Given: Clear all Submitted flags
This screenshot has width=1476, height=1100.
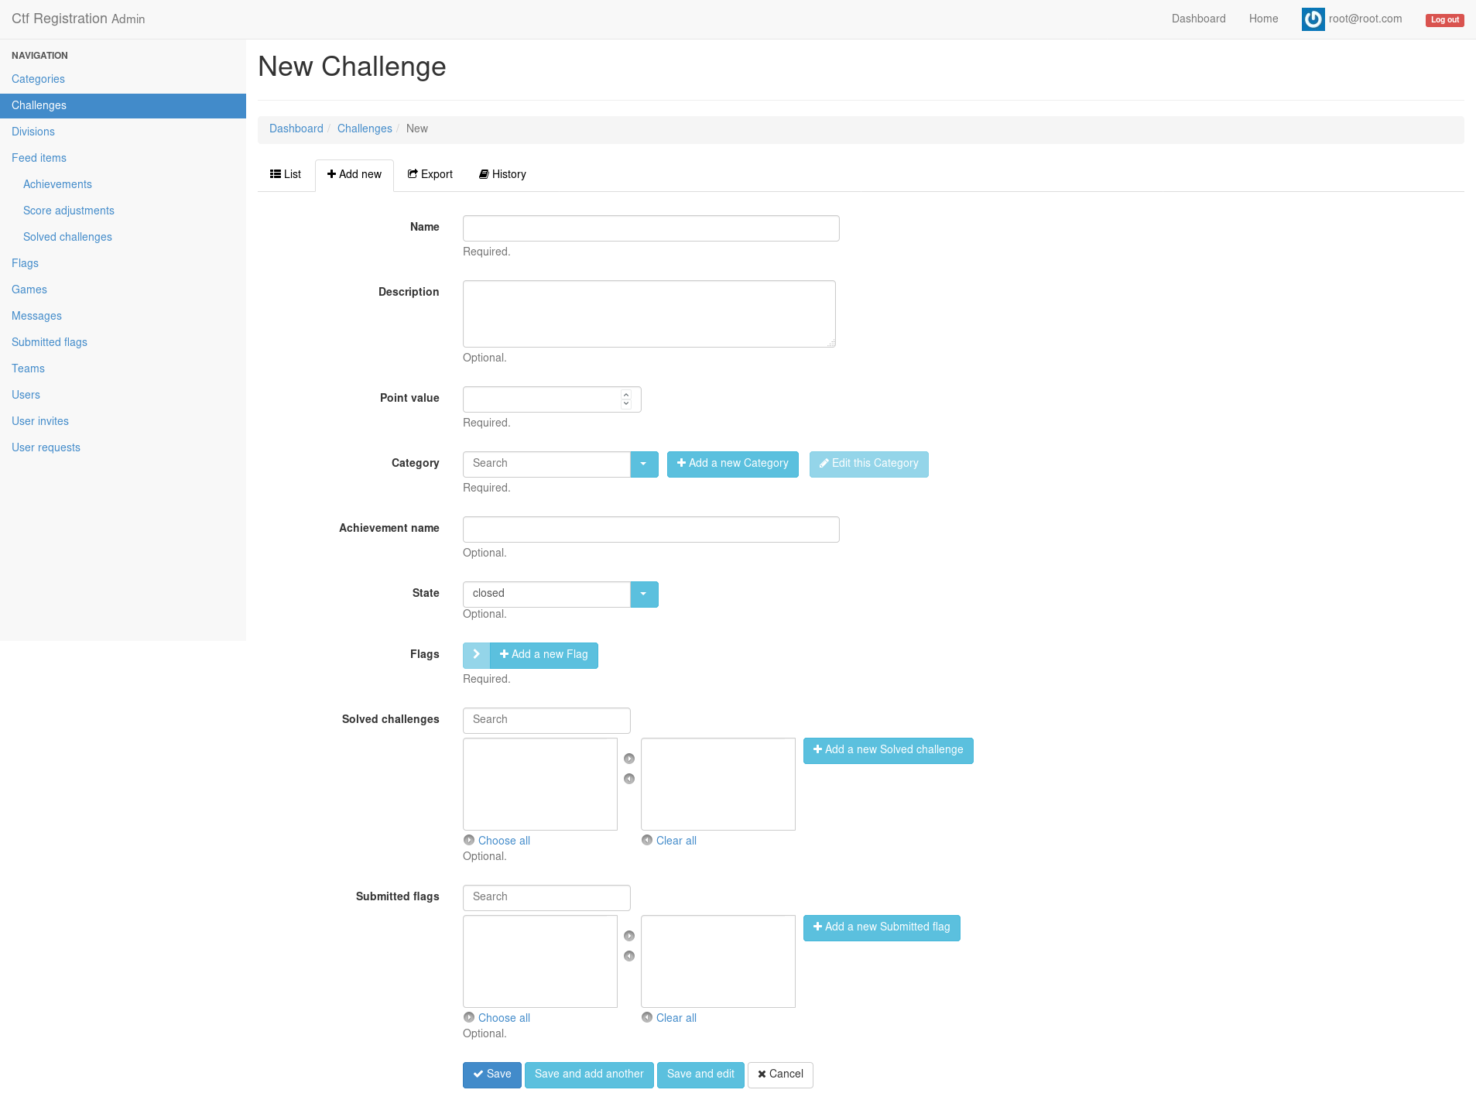Looking at the screenshot, I should [x=670, y=1018].
